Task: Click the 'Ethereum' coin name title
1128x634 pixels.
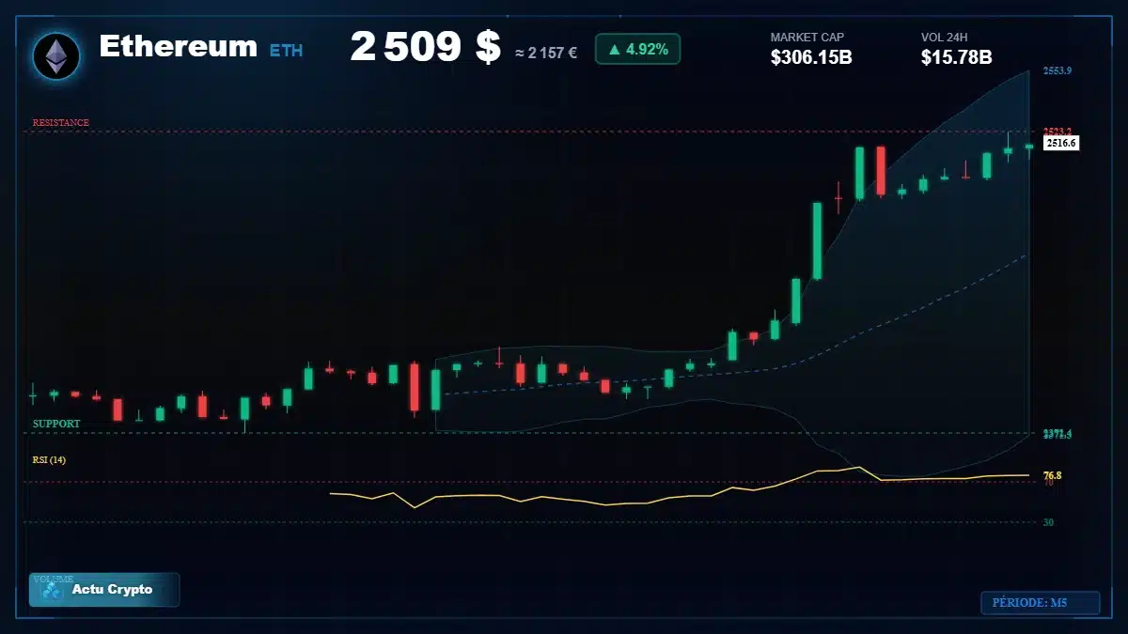Action: click(x=178, y=46)
